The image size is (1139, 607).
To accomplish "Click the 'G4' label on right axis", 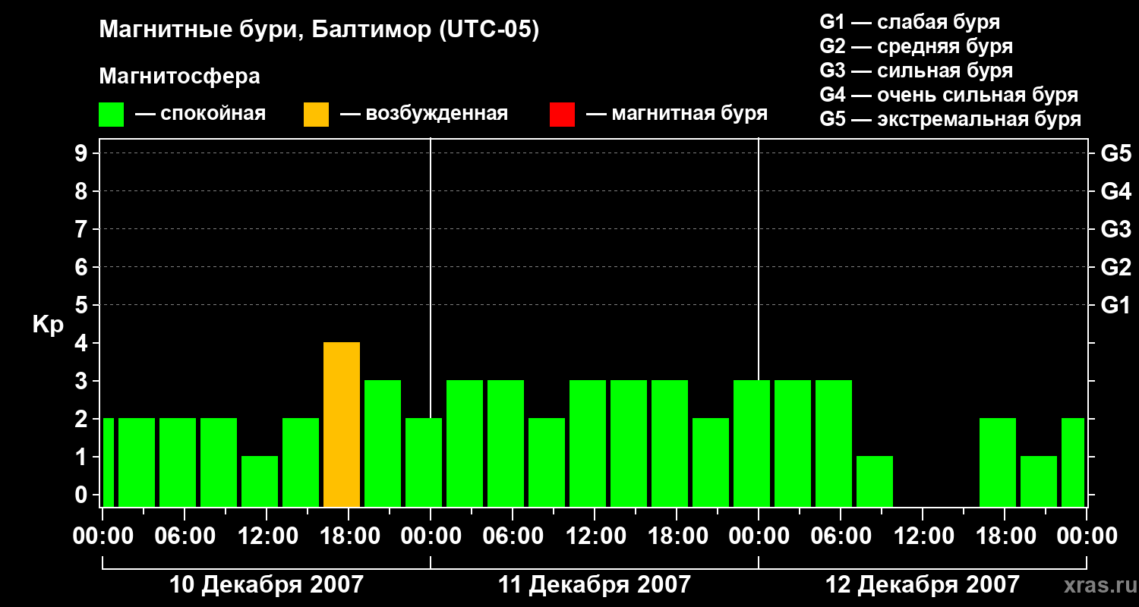I will [x=1115, y=191].
